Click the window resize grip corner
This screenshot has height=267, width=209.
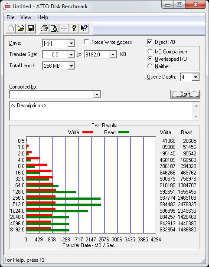(x=203, y=260)
